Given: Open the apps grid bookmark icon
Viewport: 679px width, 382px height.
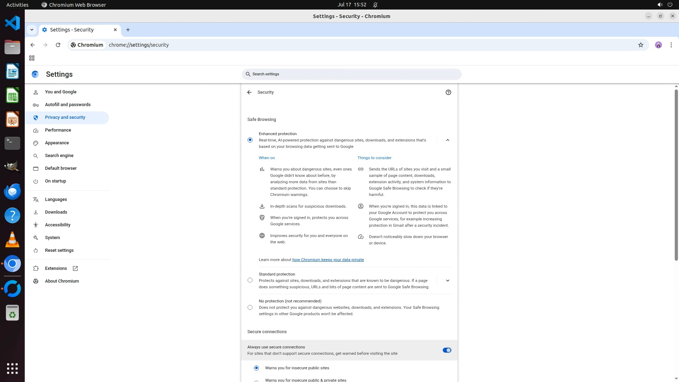Looking at the screenshot, I should pyautogui.click(x=32, y=58).
